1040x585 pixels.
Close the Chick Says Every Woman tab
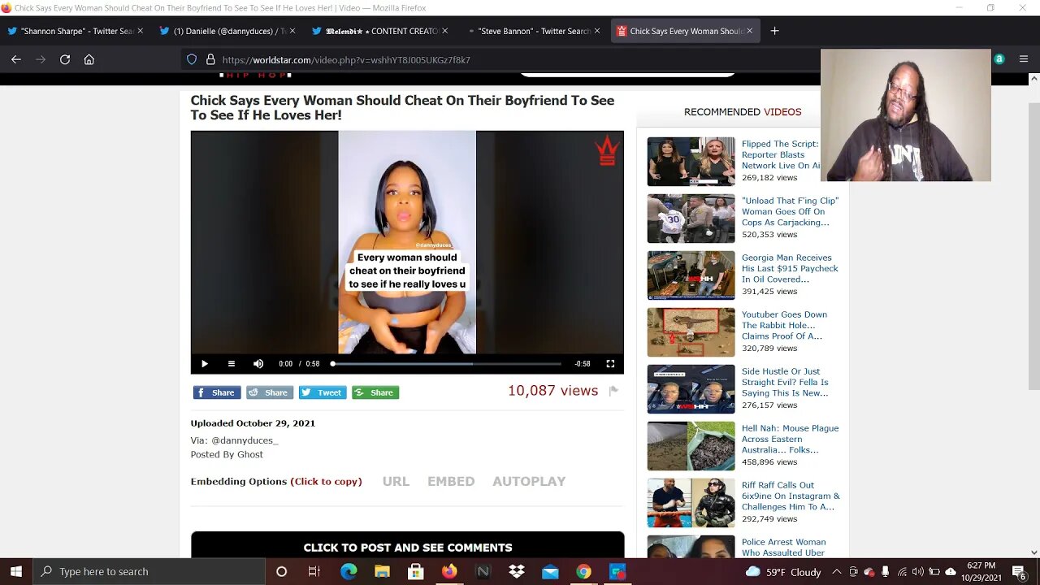(749, 31)
